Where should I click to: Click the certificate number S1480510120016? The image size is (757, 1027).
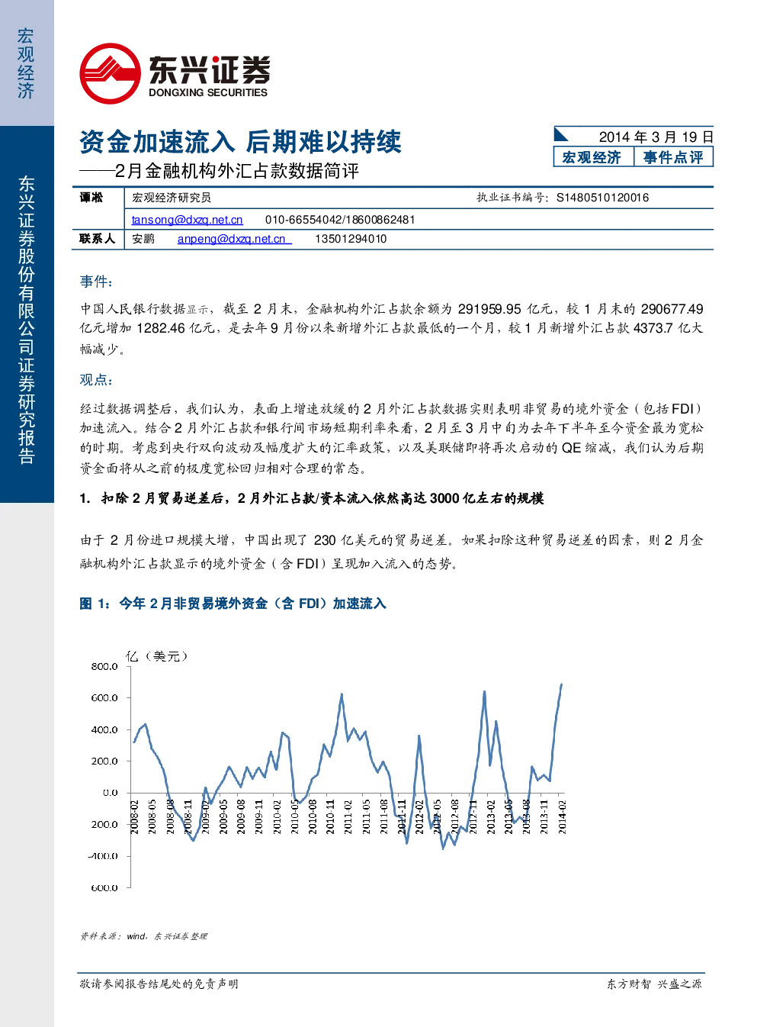[x=602, y=198]
